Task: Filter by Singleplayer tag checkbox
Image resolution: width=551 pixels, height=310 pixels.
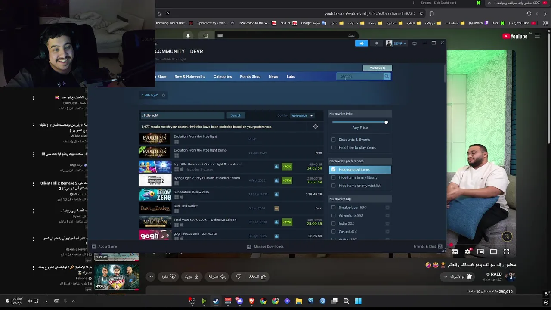Action: (x=333, y=208)
